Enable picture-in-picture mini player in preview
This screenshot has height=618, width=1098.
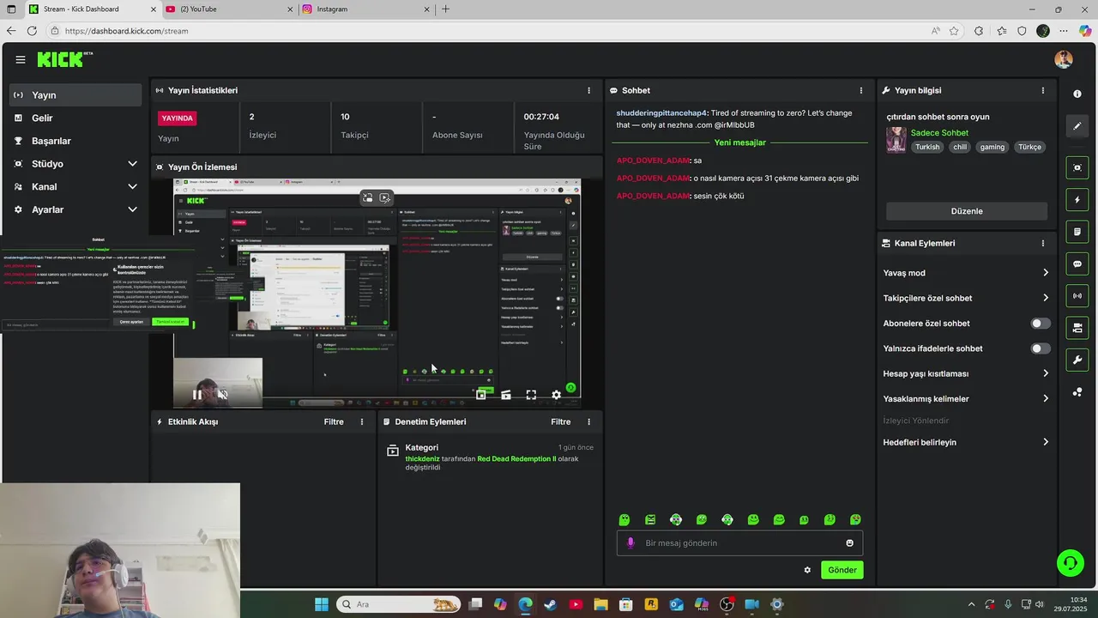pyautogui.click(x=481, y=395)
